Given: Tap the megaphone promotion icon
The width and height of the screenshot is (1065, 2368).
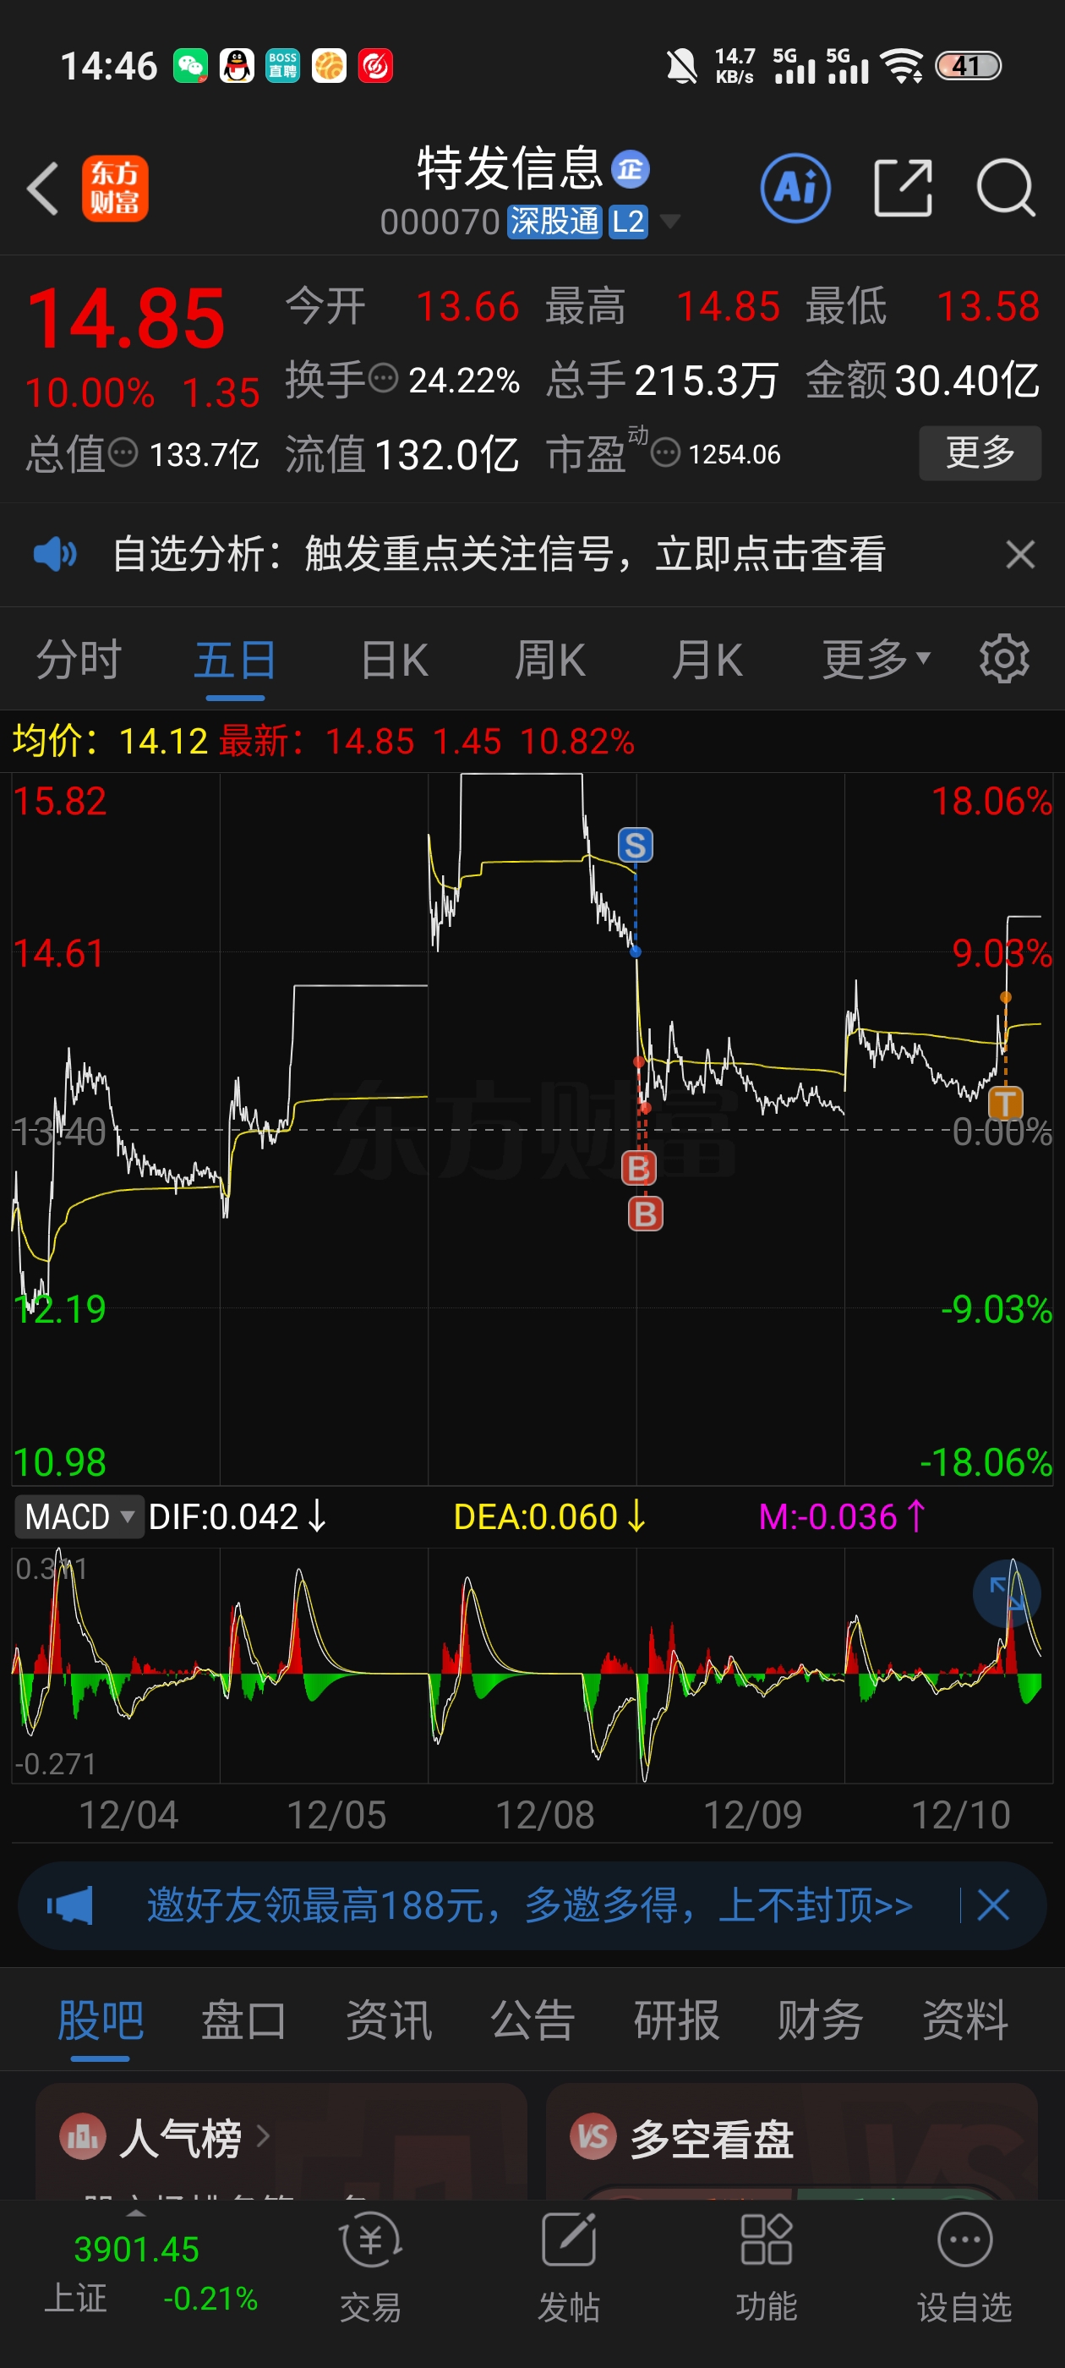Looking at the screenshot, I should (71, 1905).
